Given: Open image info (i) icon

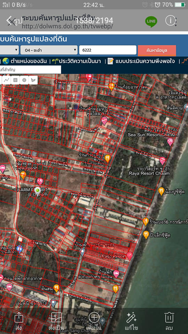Looking at the screenshot, I should 170,21.
